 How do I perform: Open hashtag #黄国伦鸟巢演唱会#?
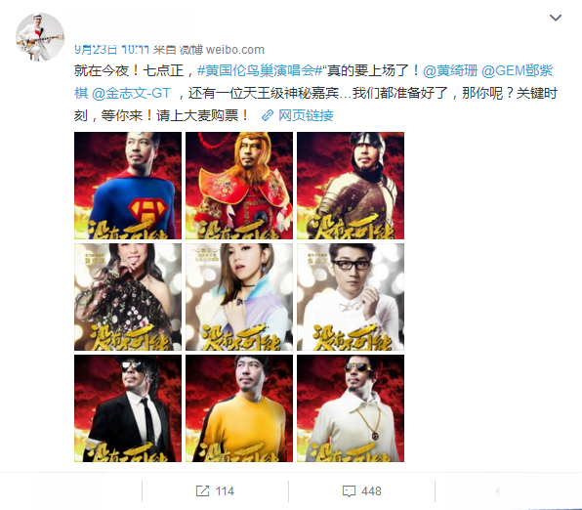click(260, 70)
